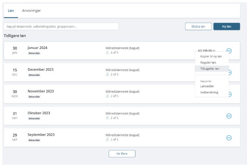This screenshot has width=250, height=168.
Task: Open the options menu for September 2023 payroll
Action: [229, 138]
